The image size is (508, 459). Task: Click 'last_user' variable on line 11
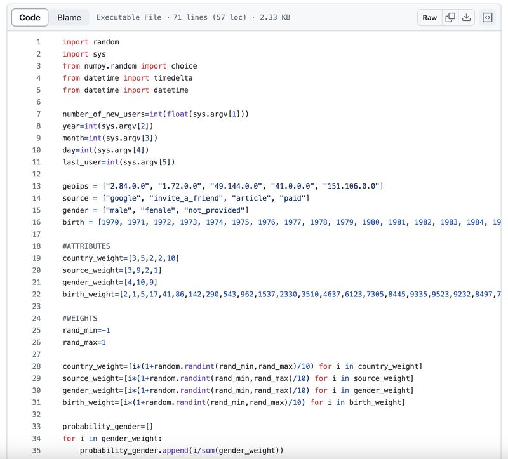[82, 162]
